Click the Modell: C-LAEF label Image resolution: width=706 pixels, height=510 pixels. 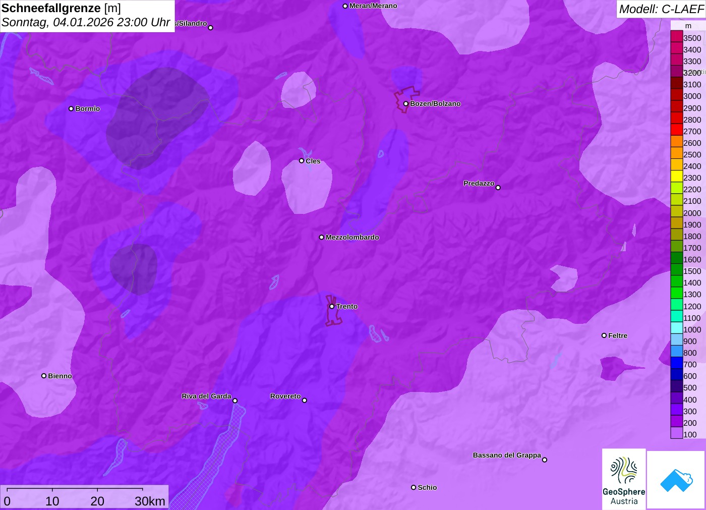click(661, 9)
